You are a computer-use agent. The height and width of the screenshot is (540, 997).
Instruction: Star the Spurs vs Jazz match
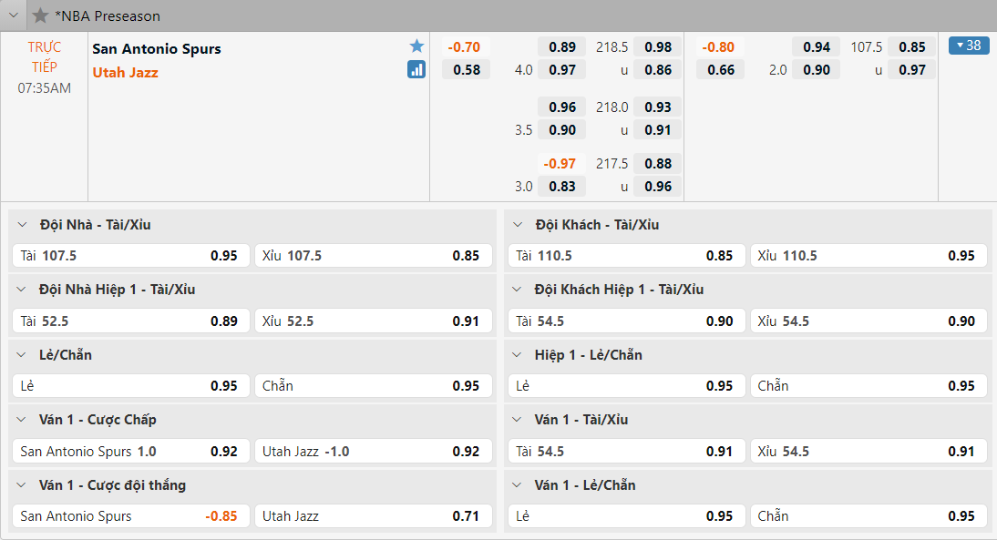416,46
